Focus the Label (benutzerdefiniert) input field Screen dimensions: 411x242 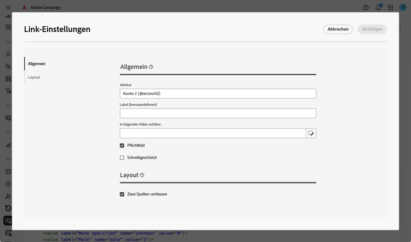(x=218, y=114)
